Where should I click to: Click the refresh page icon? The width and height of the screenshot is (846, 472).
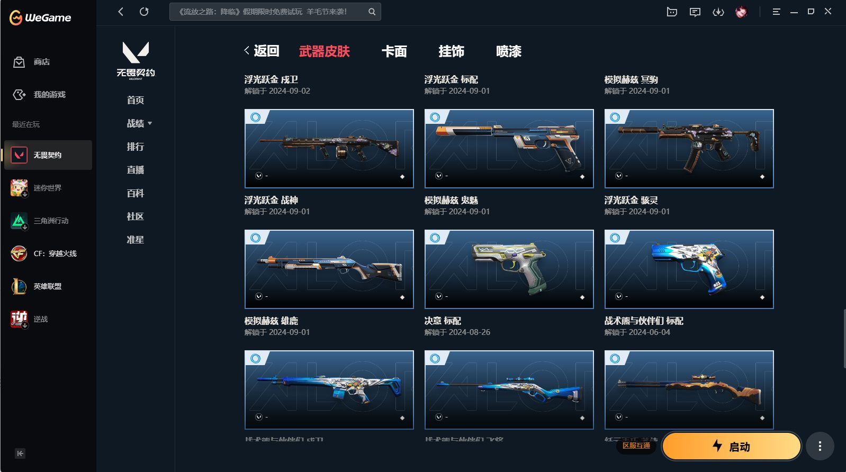144,12
